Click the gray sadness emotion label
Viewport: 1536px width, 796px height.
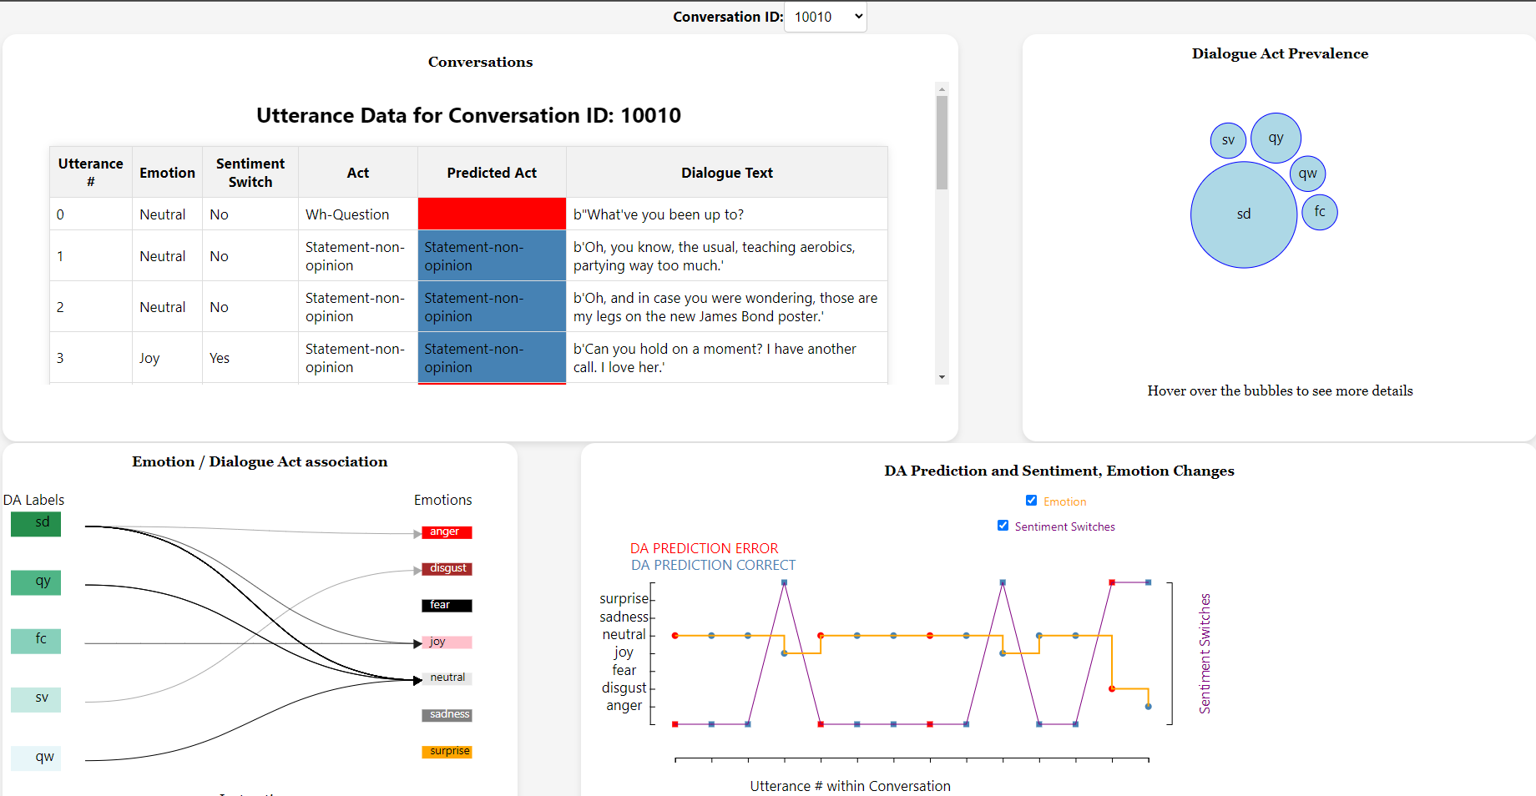[x=447, y=715]
